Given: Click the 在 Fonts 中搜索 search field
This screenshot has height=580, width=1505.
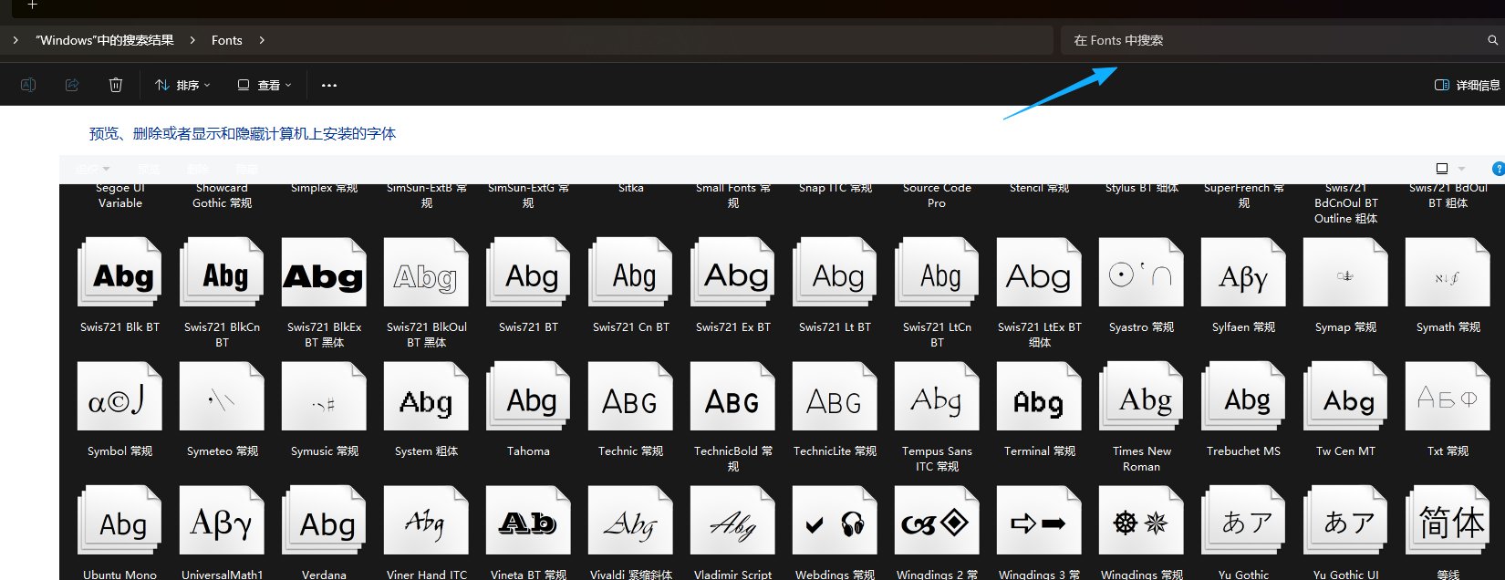Looking at the screenshot, I should (1268, 40).
